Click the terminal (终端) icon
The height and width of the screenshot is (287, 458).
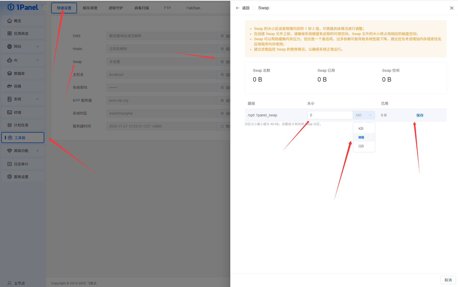pos(10,113)
